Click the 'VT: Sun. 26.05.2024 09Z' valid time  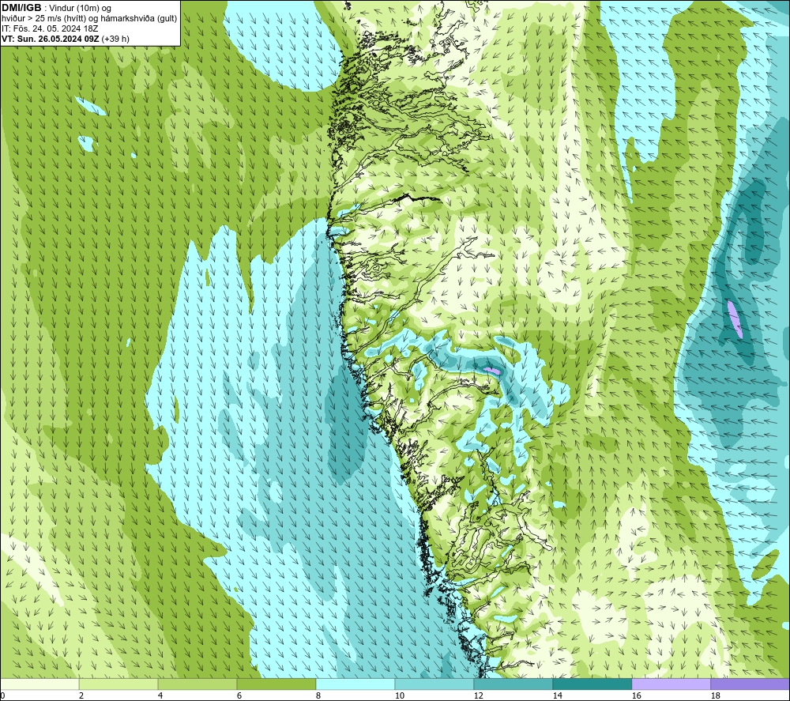[x=51, y=39]
